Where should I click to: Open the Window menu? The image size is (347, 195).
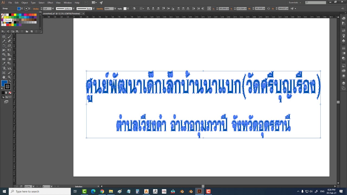coord(68,2)
